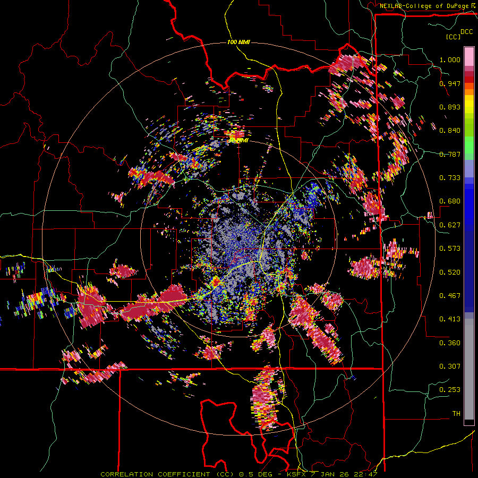
Task: Click the radar site black dot at center
Action: coord(238,238)
